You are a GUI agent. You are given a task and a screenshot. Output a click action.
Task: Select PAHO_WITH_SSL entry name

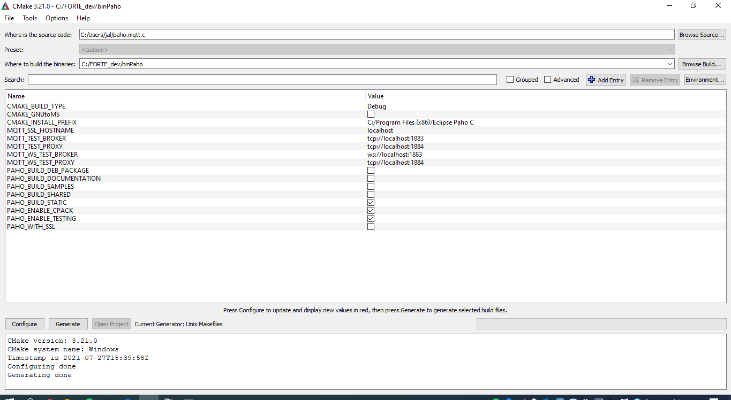(31, 227)
